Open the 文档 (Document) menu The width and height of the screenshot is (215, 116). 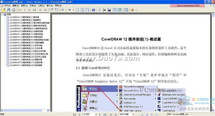pyautogui.click(x=33, y=5)
